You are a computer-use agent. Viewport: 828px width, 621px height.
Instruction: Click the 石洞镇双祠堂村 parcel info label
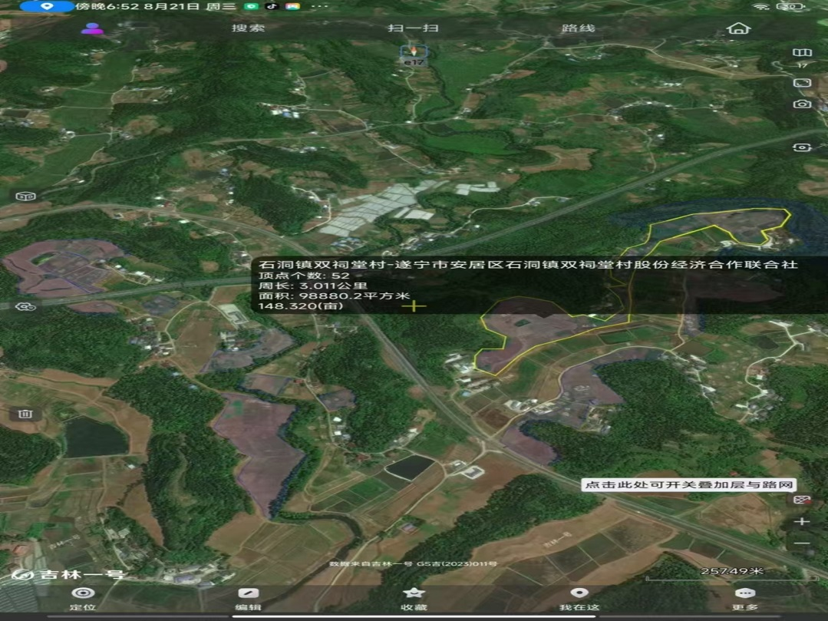(x=523, y=265)
